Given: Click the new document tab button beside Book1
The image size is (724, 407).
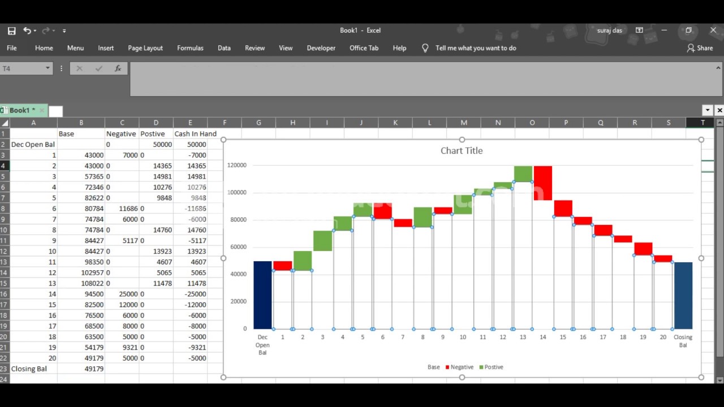Looking at the screenshot, I should pos(55,111).
